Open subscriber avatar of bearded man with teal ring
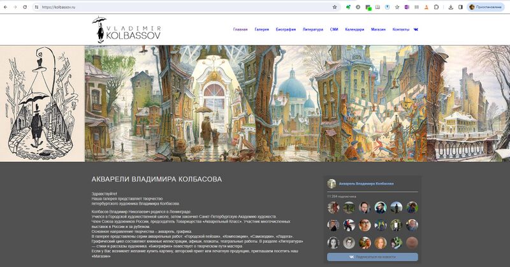510x267 pixels. pos(381,208)
